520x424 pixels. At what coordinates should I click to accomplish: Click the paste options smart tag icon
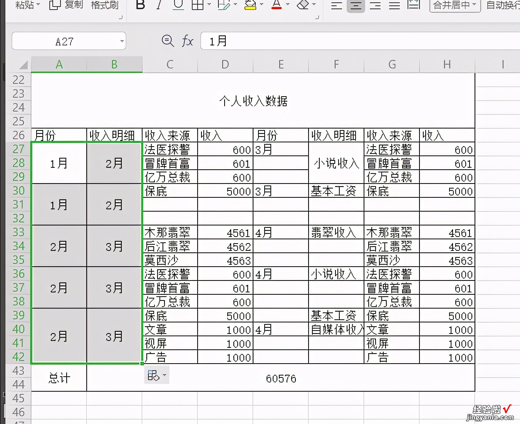tap(157, 375)
